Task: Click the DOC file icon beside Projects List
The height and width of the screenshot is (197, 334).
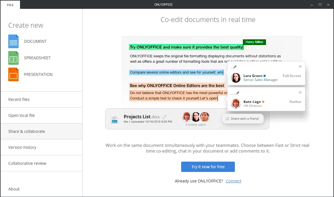Action: pos(115,119)
